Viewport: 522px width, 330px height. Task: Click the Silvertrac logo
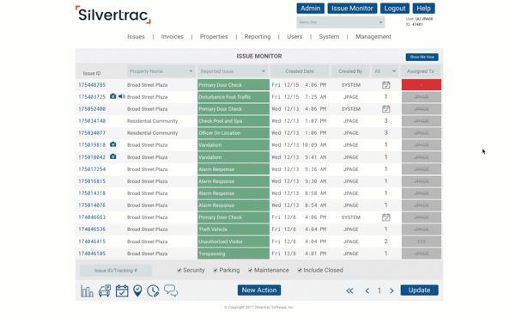[x=113, y=15]
